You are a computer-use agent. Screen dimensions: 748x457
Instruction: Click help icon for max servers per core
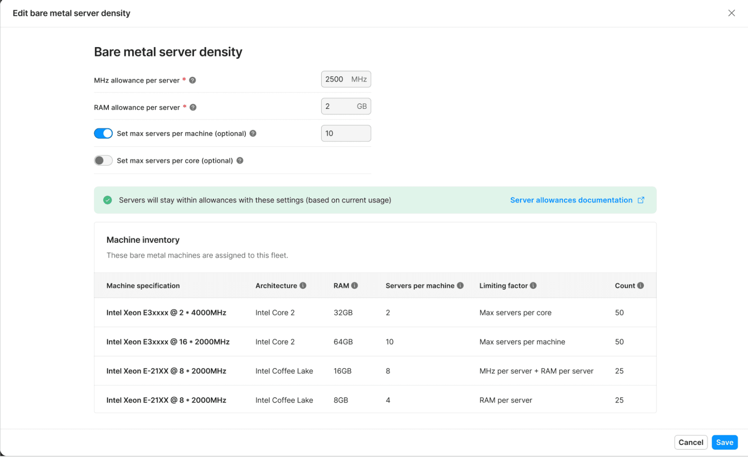[240, 160]
